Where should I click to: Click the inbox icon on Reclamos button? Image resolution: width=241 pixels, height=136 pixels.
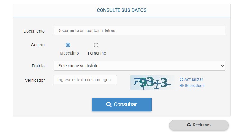tap(189, 125)
